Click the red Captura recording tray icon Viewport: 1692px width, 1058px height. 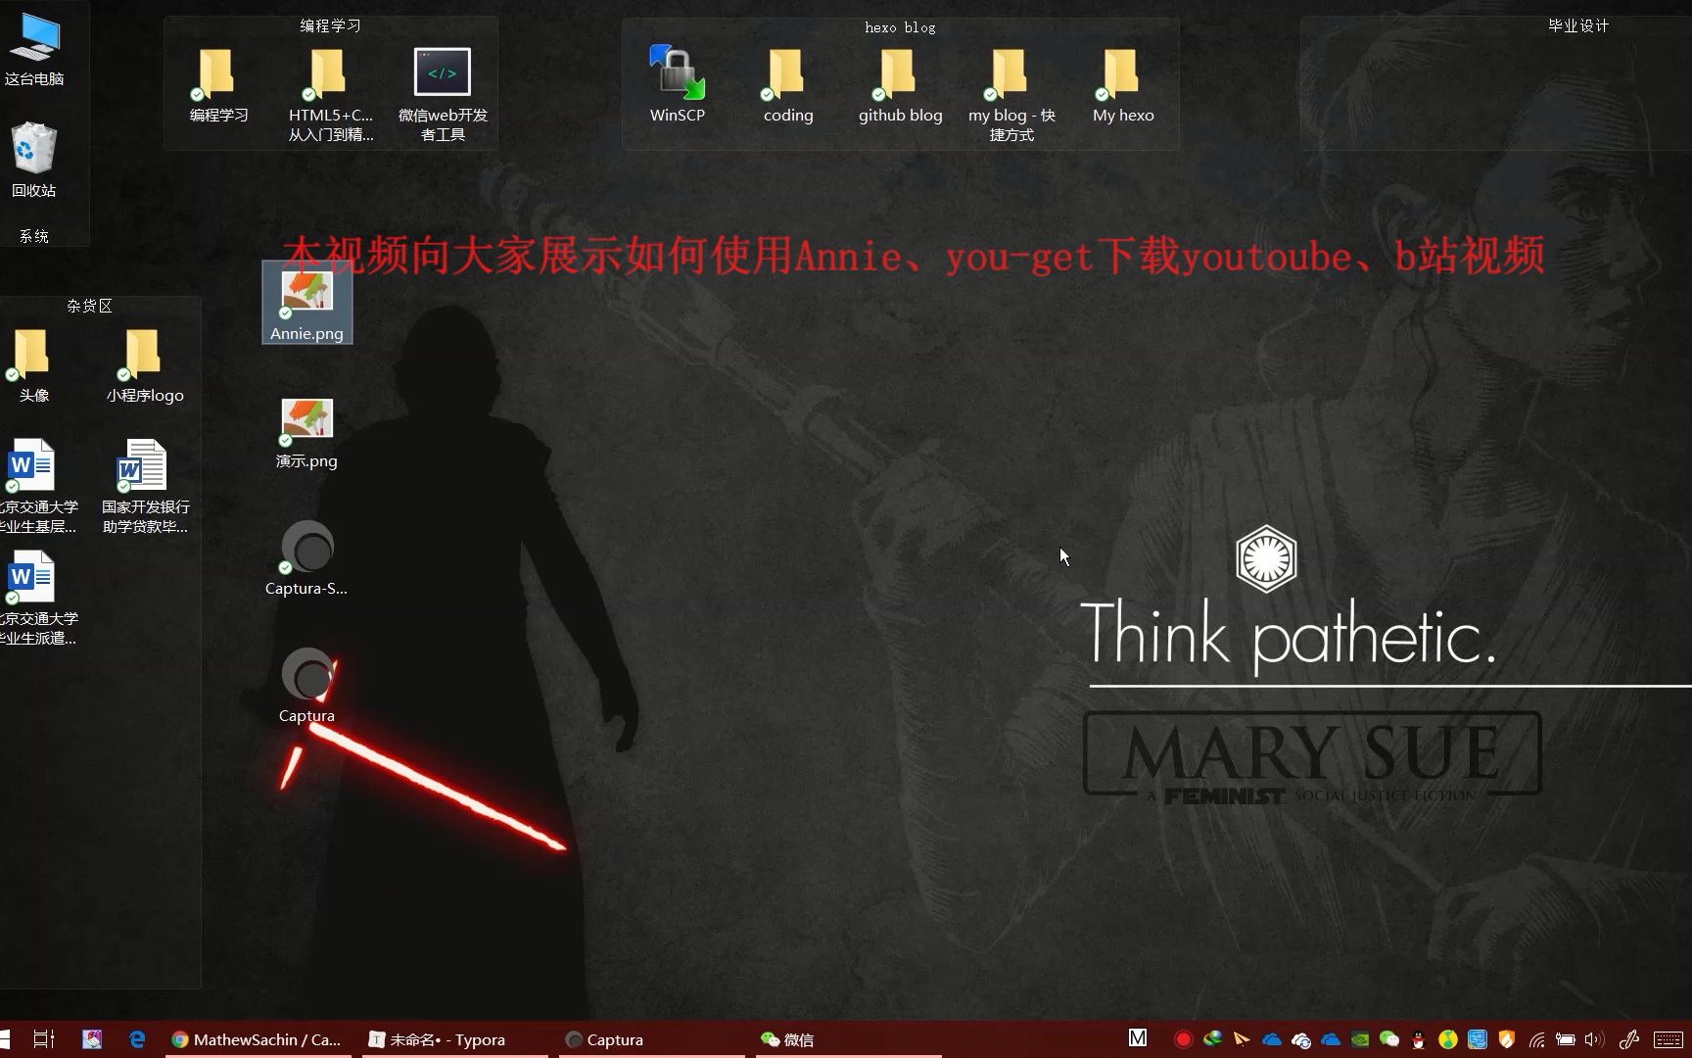1183,1039
